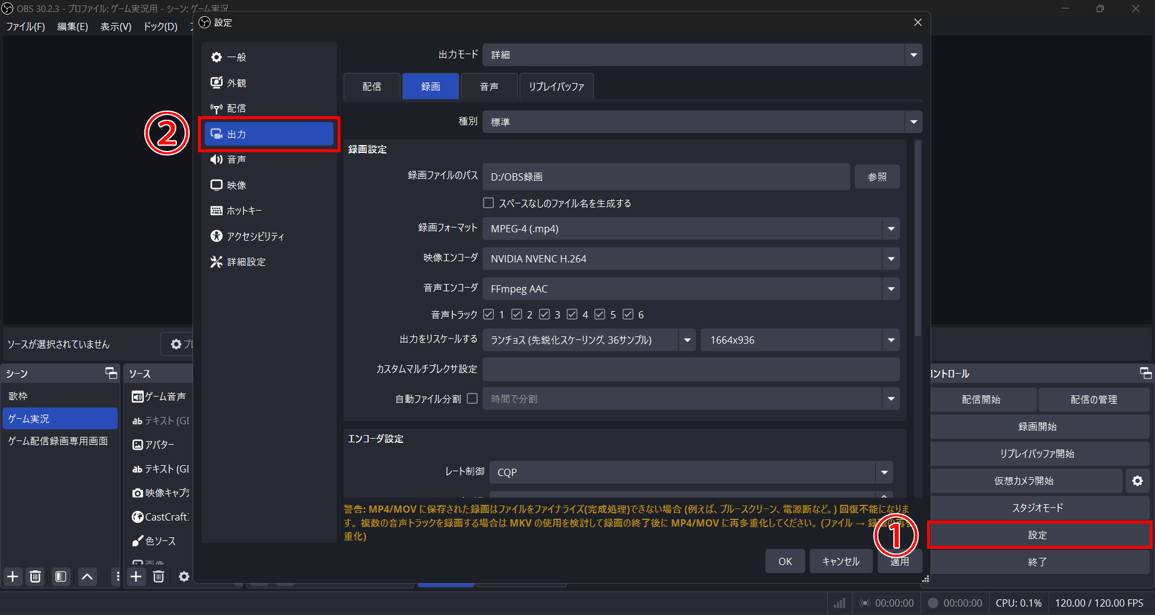Image resolution: width=1155 pixels, height=615 pixels.
Task: Pop out the コントロール dock panel
Action: (x=1145, y=373)
